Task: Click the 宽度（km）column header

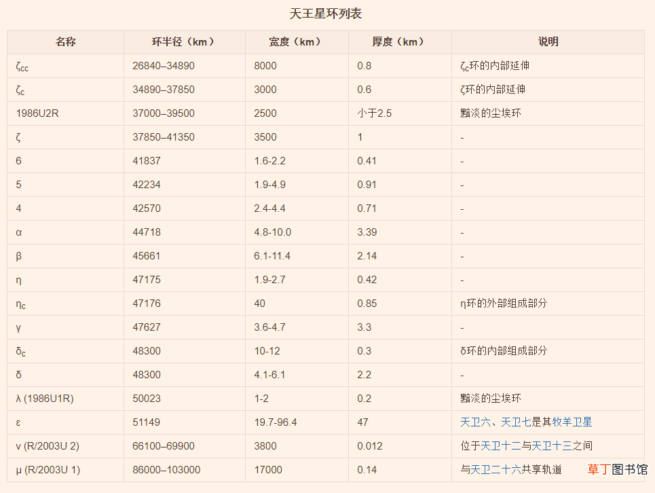Action: (x=296, y=42)
